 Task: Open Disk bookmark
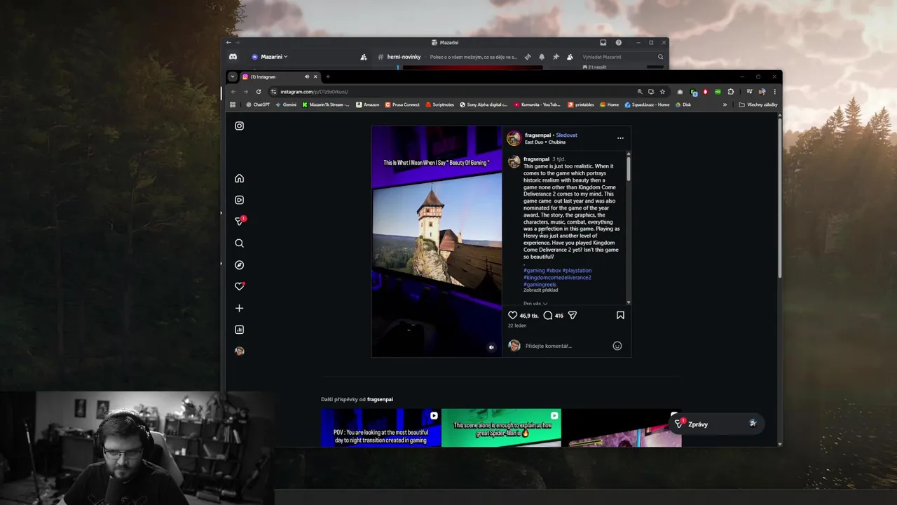coord(683,105)
